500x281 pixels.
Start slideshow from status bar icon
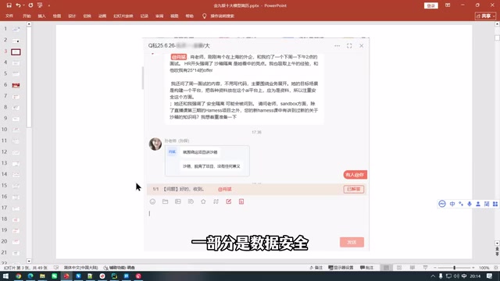[x=425, y=268]
